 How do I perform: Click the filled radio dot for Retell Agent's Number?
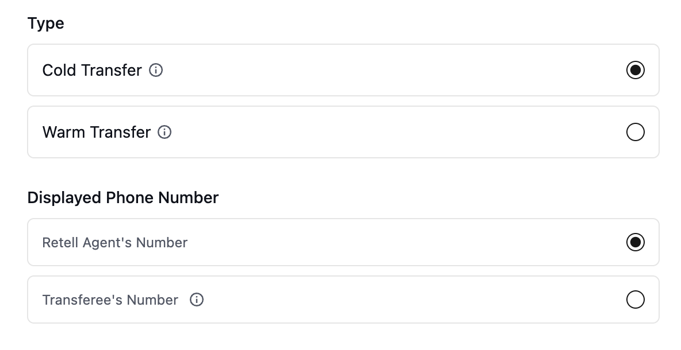(x=636, y=242)
